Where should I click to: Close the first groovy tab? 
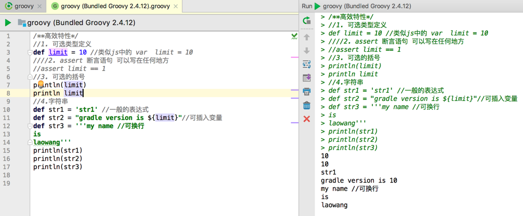(40, 6)
